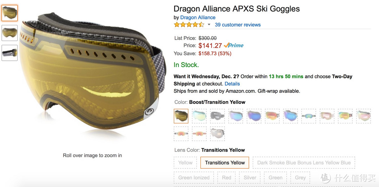Choose the last swatch in first color row
This screenshot has width=379, height=187.
click(364, 116)
